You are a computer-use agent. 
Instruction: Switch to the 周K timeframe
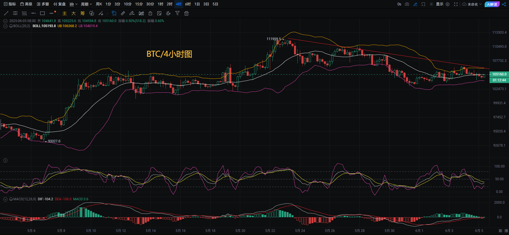[99, 4]
